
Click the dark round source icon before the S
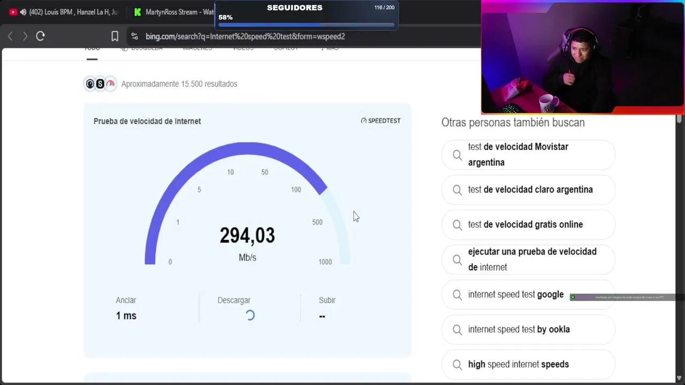click(x=90, y=84)
